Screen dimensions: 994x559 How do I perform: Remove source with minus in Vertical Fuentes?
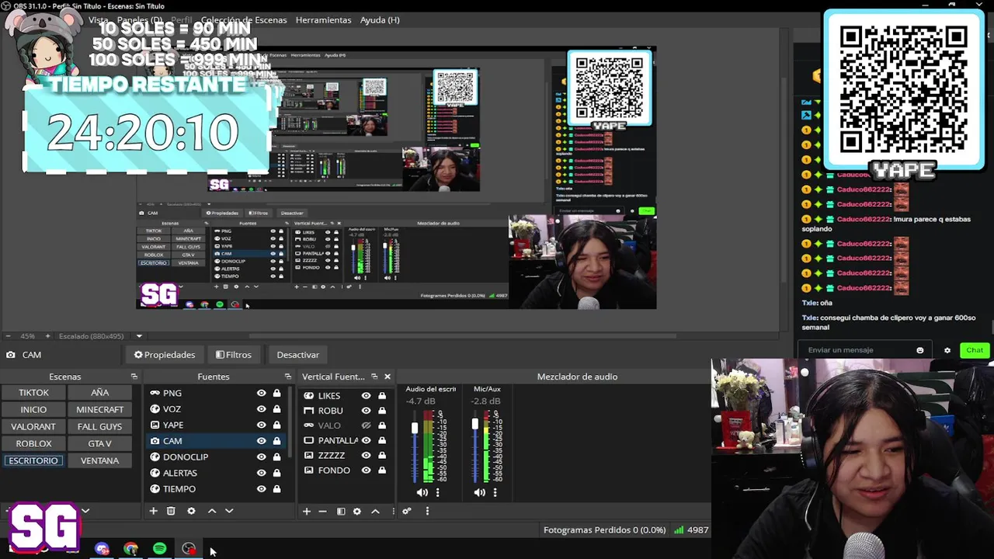pos(323,511)
